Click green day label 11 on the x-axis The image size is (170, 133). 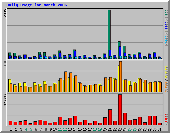pyautogui.click(x=60, y=129)
